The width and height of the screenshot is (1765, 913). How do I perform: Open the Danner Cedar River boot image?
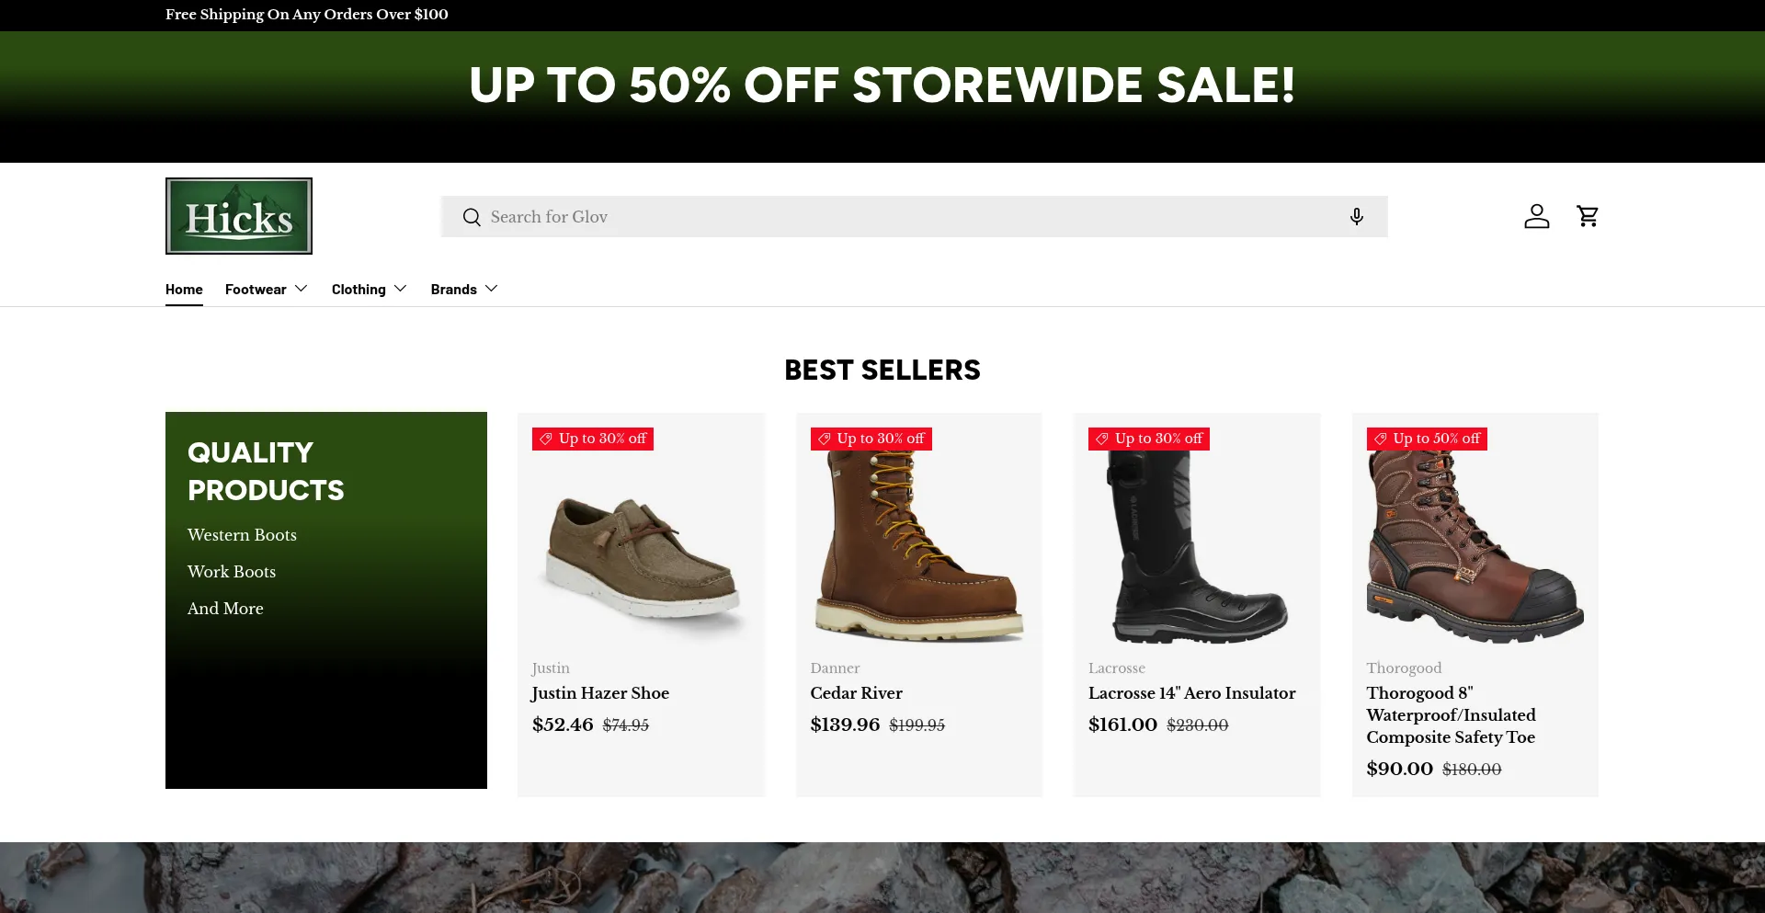click(919, 547)
